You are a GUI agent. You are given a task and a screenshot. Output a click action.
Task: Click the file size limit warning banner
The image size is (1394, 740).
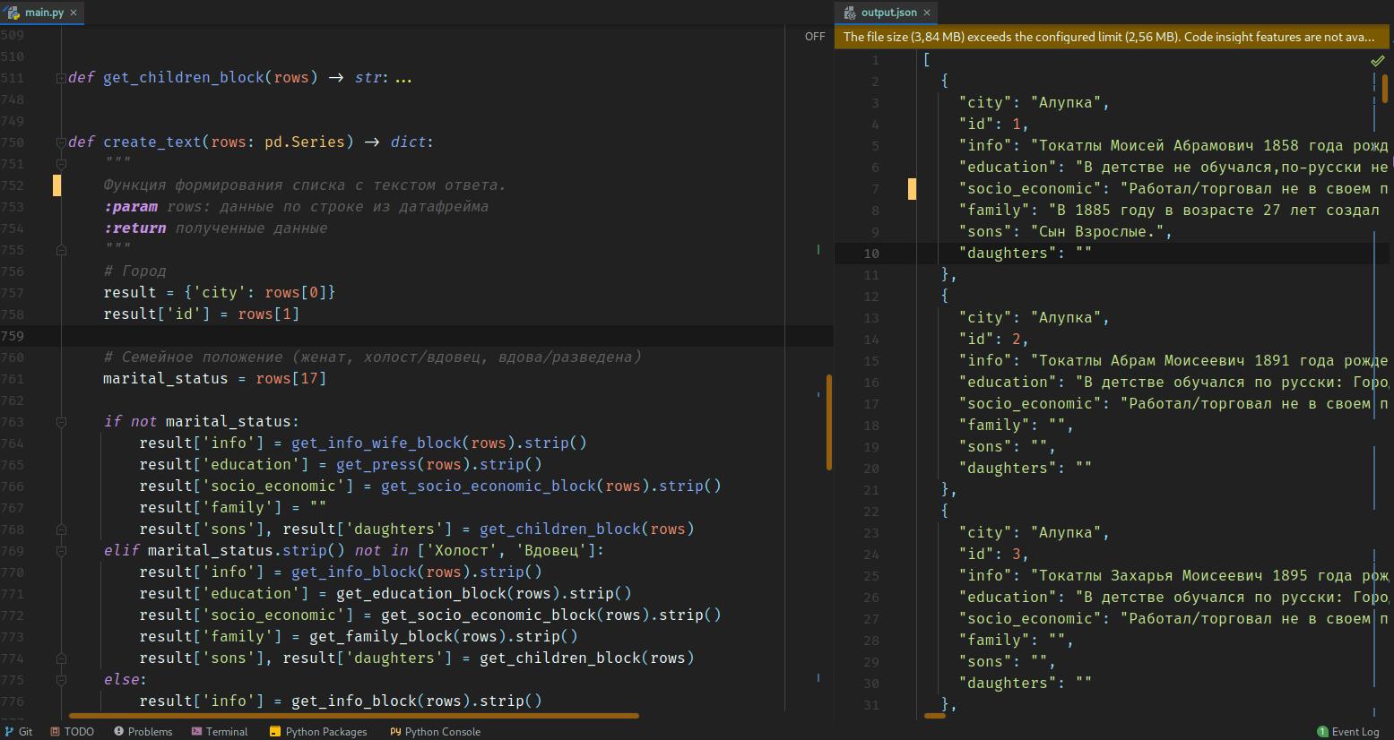pos(1108,37)
